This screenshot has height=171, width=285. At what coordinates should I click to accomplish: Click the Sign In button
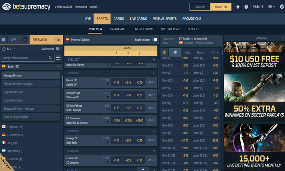(x=200, y=7)
